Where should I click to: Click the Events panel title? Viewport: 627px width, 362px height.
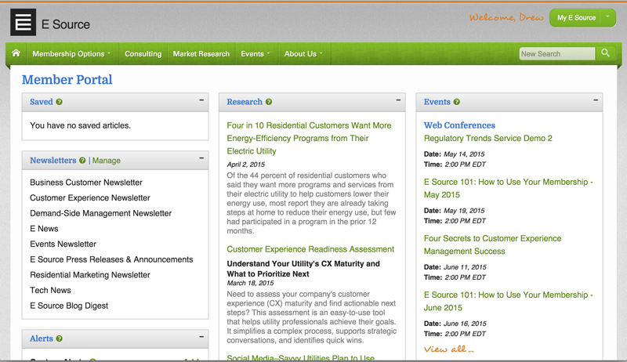437,102
